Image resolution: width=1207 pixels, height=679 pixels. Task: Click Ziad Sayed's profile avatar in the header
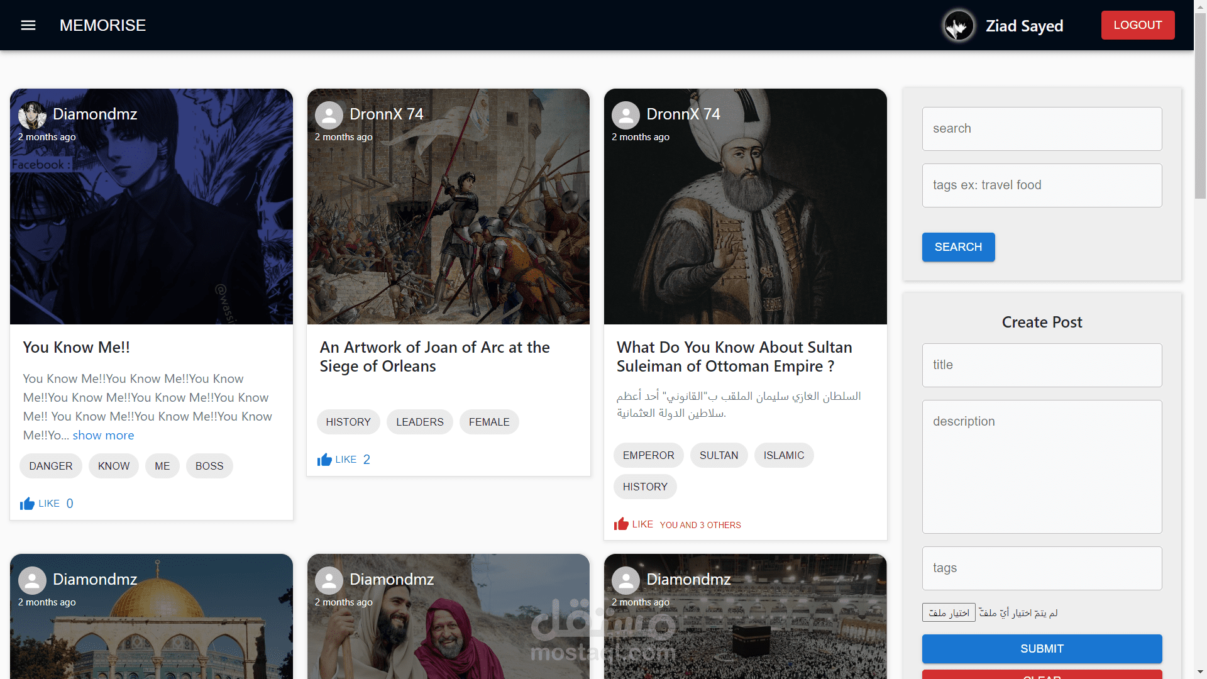tap(958, 25)
